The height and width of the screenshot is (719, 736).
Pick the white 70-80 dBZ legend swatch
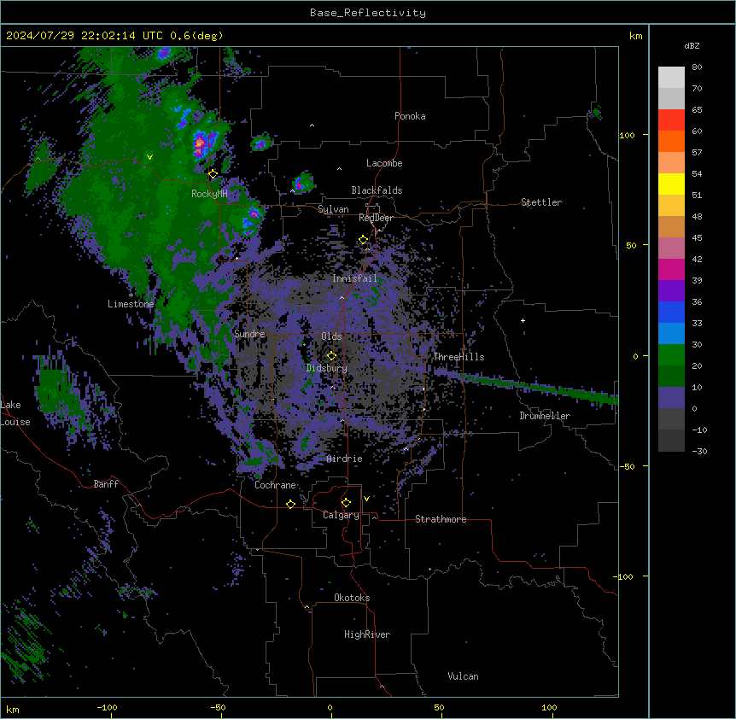pyautogui.click(x=671, y=78)
